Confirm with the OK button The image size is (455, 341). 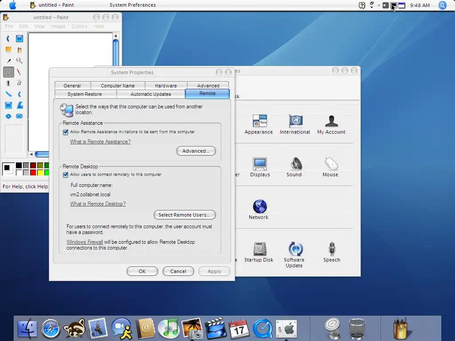(x=142, y=271)
